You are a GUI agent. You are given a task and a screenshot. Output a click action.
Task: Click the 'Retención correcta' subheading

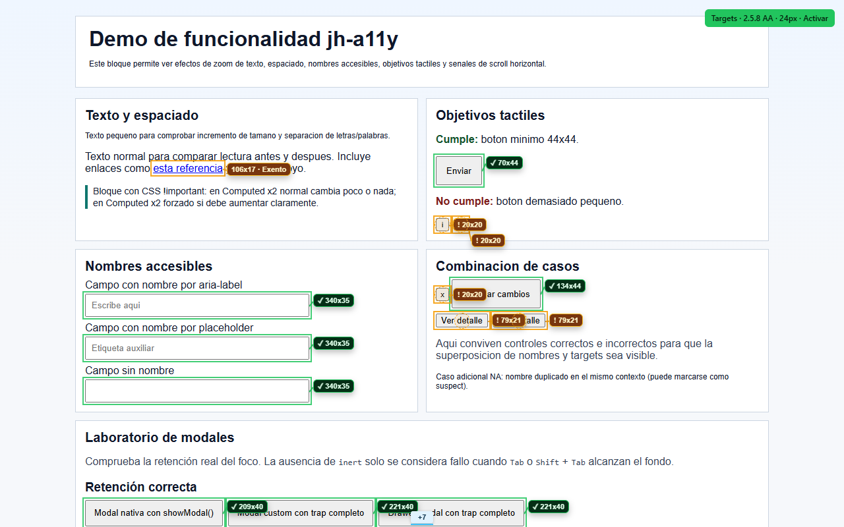pyautogui.click(x=141, y=487)
